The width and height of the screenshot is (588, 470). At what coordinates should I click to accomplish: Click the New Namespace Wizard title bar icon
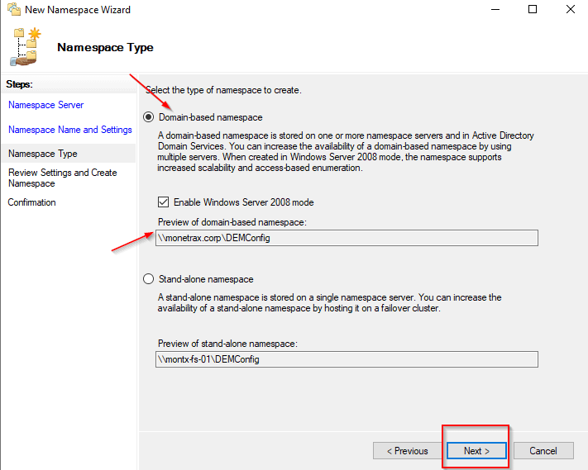(x=12, y=10)
